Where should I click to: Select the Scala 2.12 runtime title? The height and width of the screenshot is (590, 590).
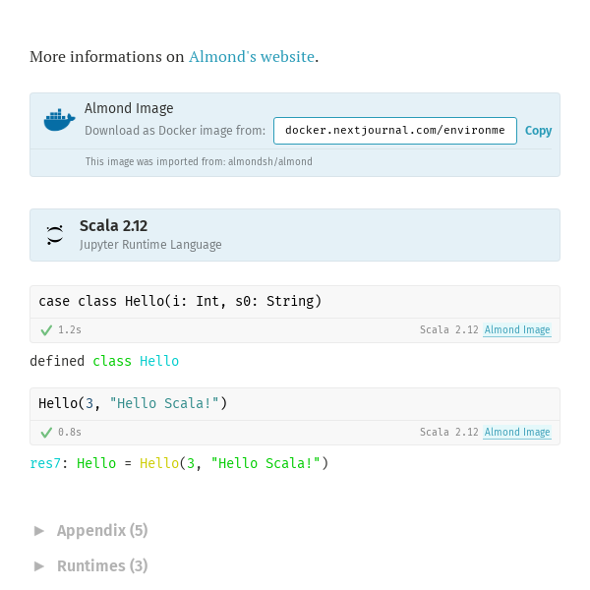[x=113, y=226]
